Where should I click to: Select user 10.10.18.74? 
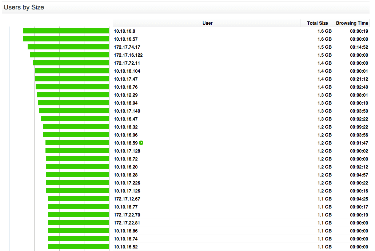click(125, 239)
